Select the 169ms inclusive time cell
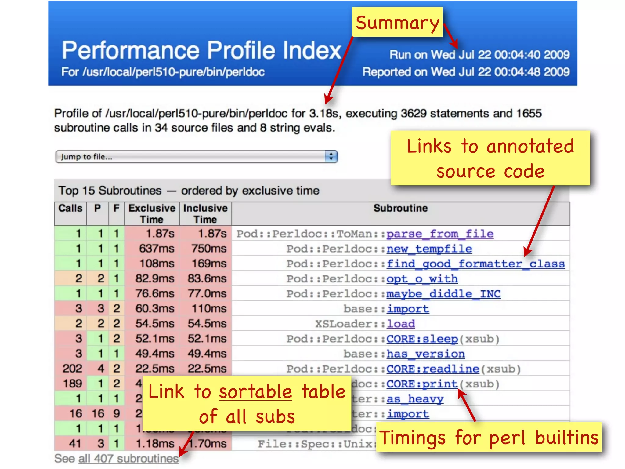Viewport: 625px width, 469px height. click(x=205, y=264)
